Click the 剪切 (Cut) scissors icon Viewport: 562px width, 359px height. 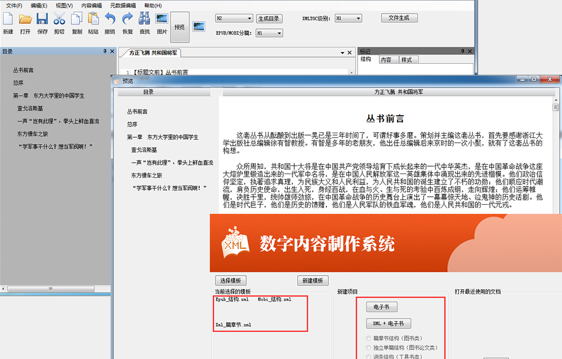pos(59,19)
